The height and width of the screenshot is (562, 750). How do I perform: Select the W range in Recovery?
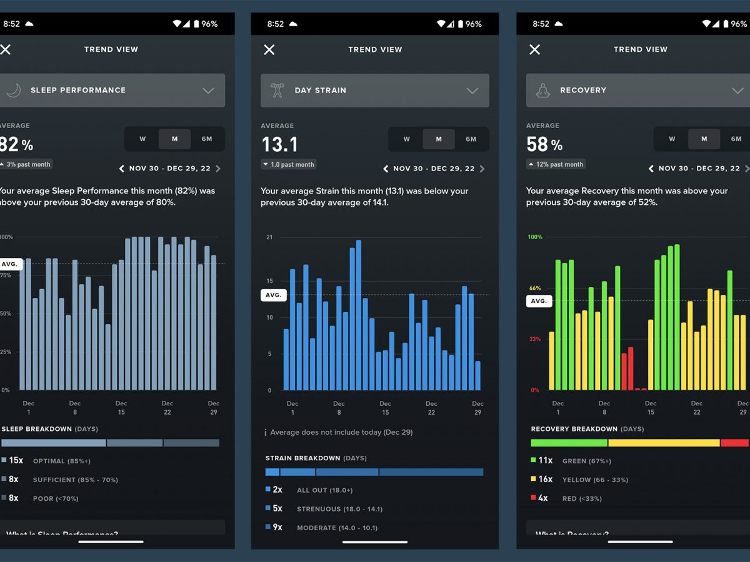[x=672, y=139]
